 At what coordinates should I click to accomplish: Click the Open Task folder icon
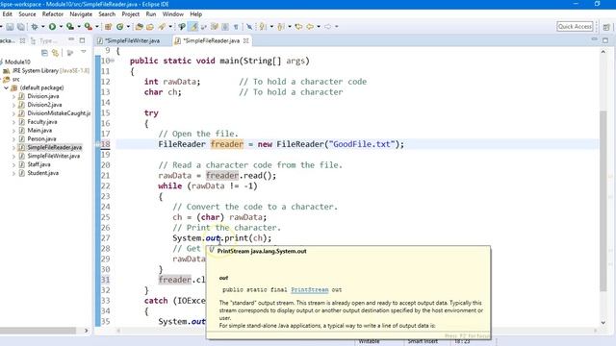[150, 27]
